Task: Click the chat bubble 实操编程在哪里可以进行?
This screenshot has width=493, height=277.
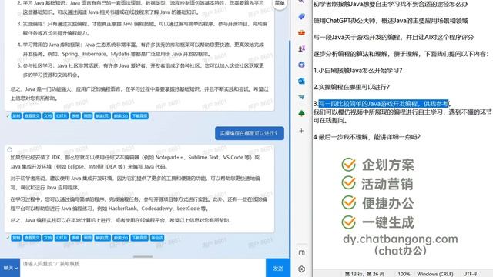Action: pos(250,133)
